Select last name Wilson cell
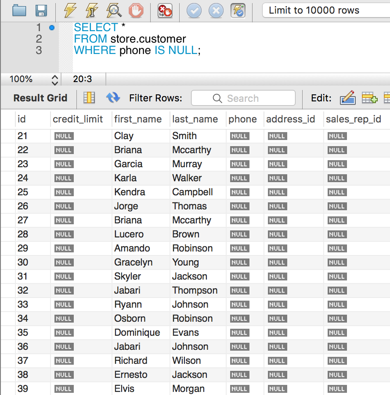The height and width of the screenshot is (395, 390). [x=198, y=361]
